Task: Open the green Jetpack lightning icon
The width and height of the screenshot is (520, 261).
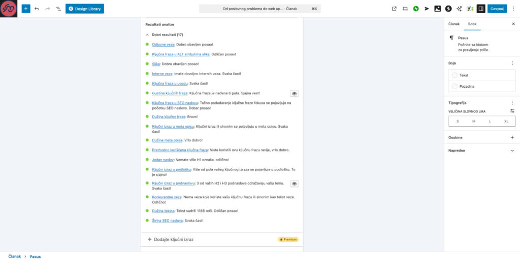Action: [x=416, y=9]
